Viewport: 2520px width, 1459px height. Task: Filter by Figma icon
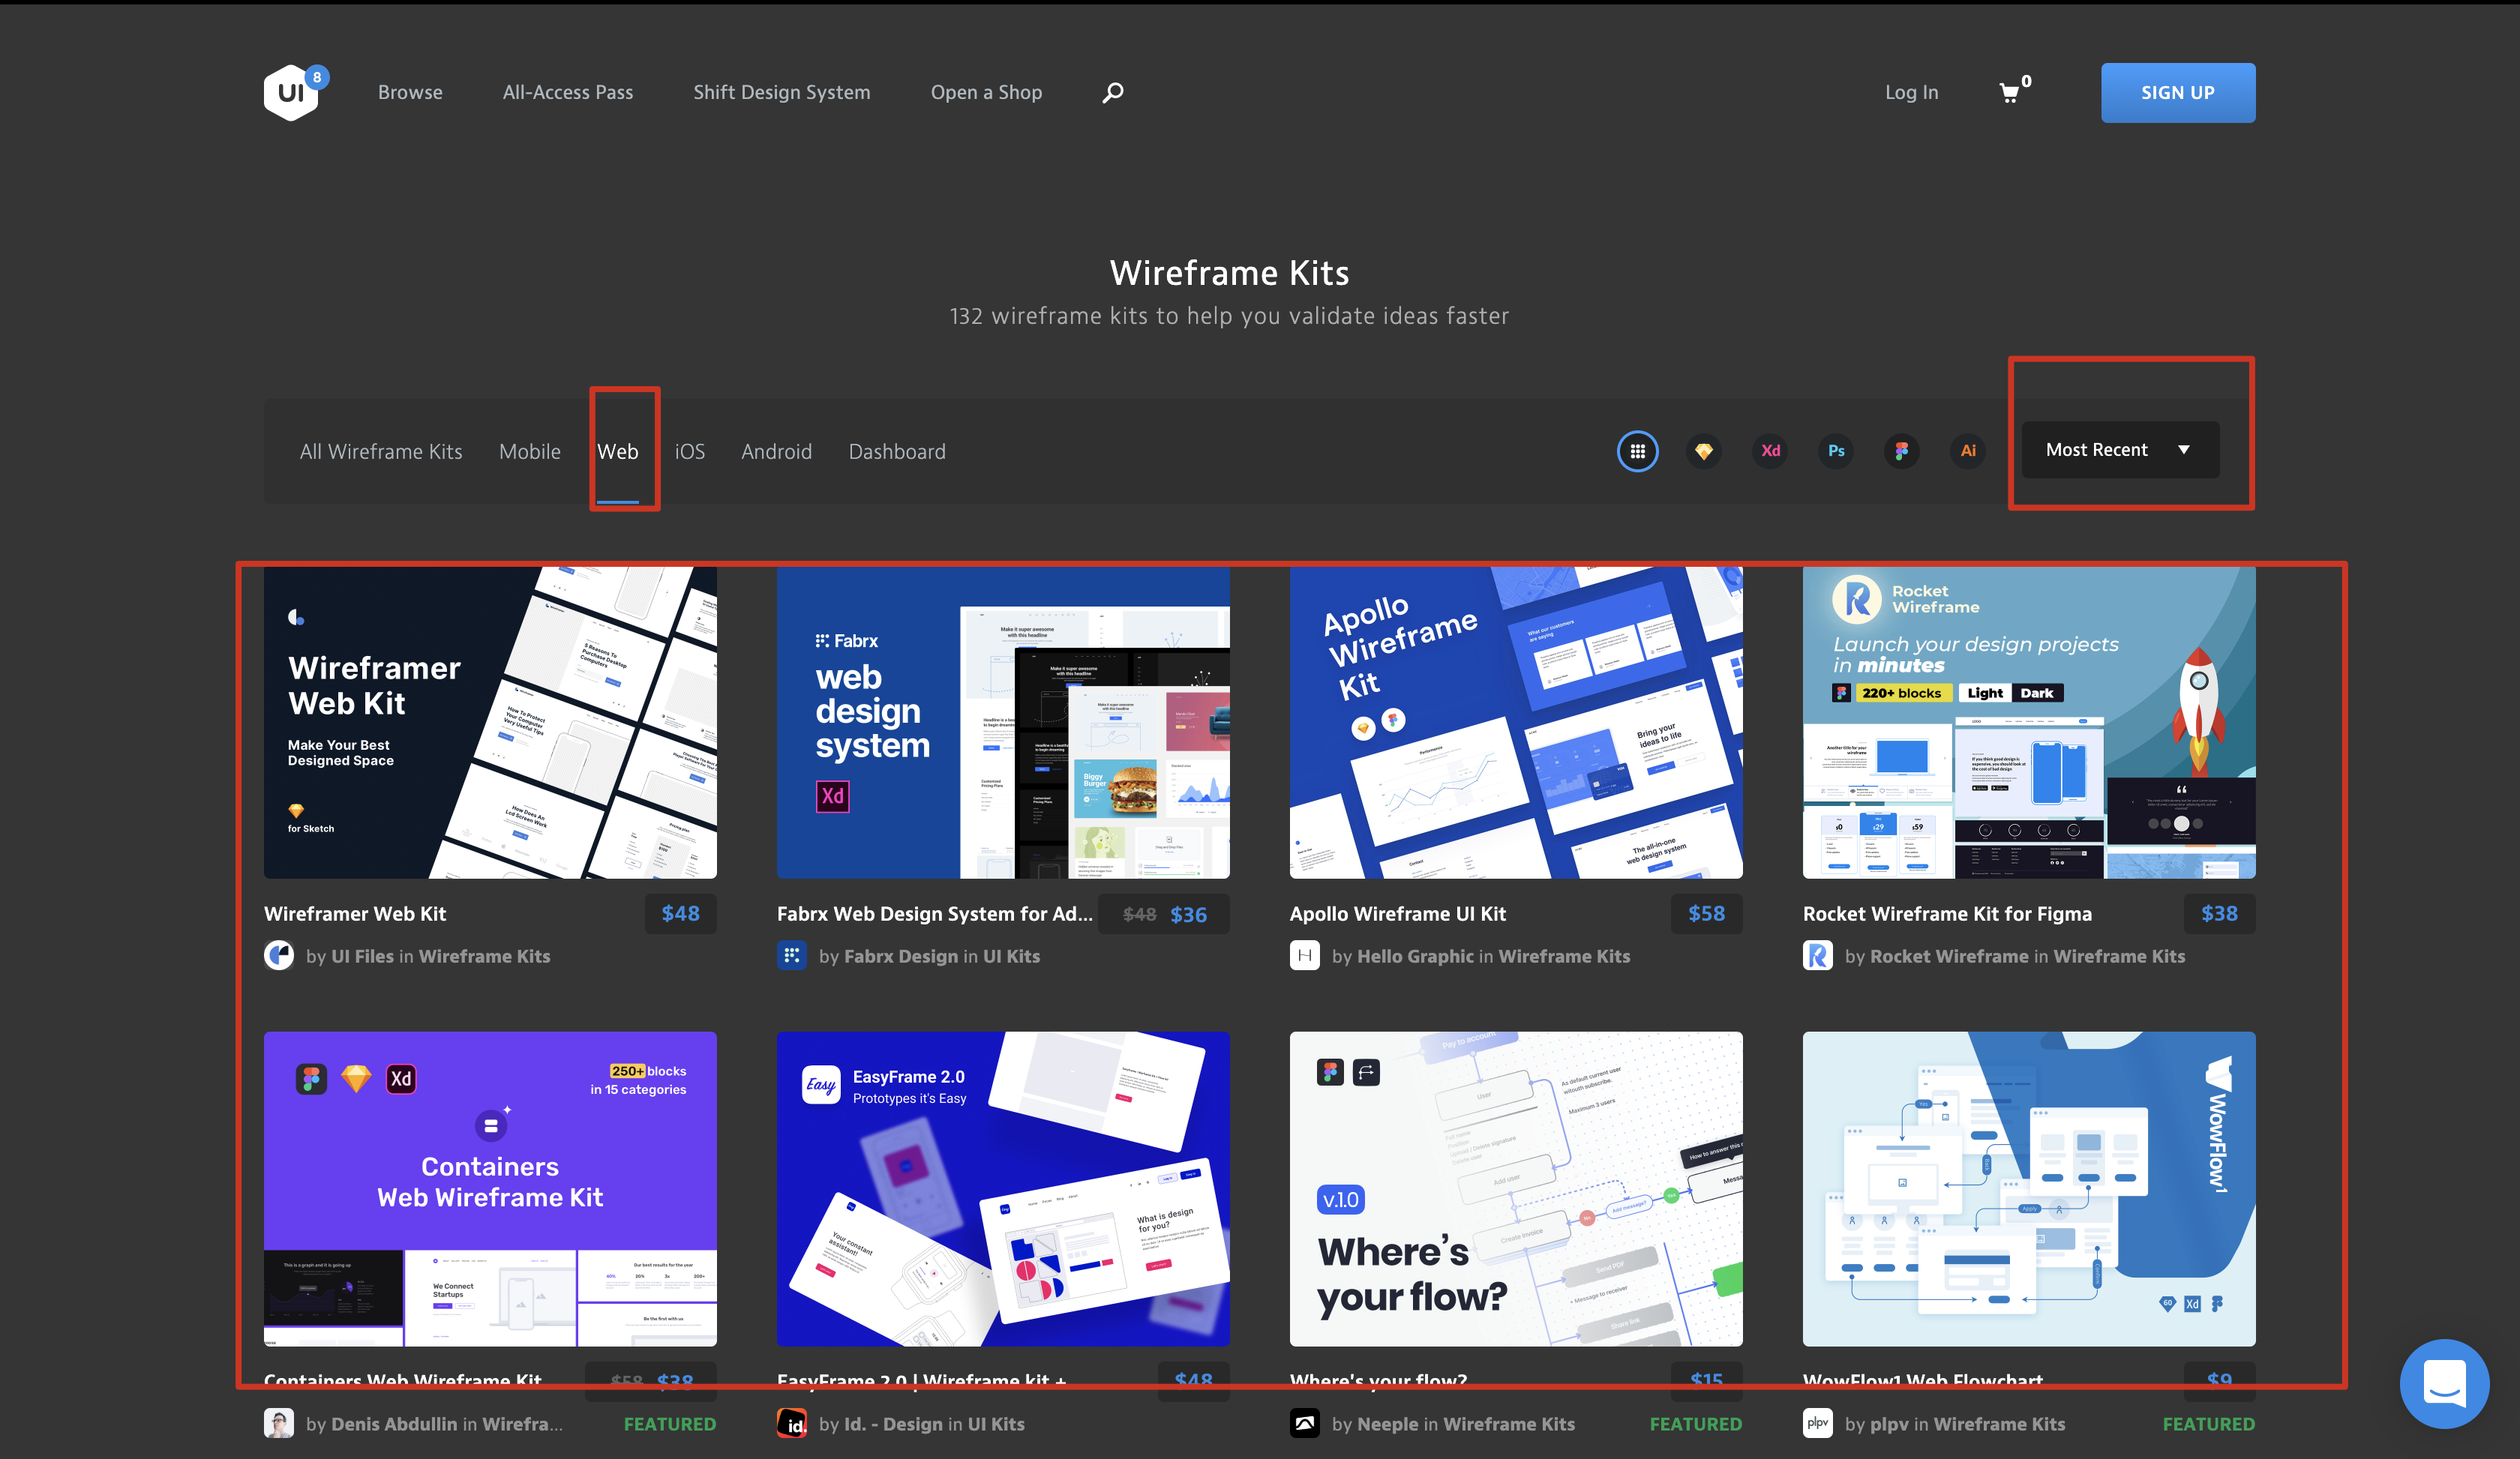coord(1901,451)
